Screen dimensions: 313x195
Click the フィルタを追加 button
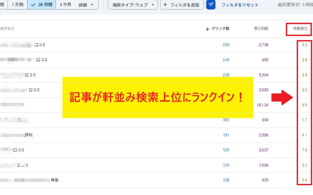[x=182, y=5]
